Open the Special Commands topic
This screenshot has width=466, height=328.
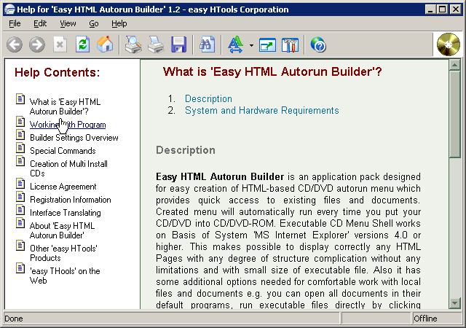click(63, 151)
